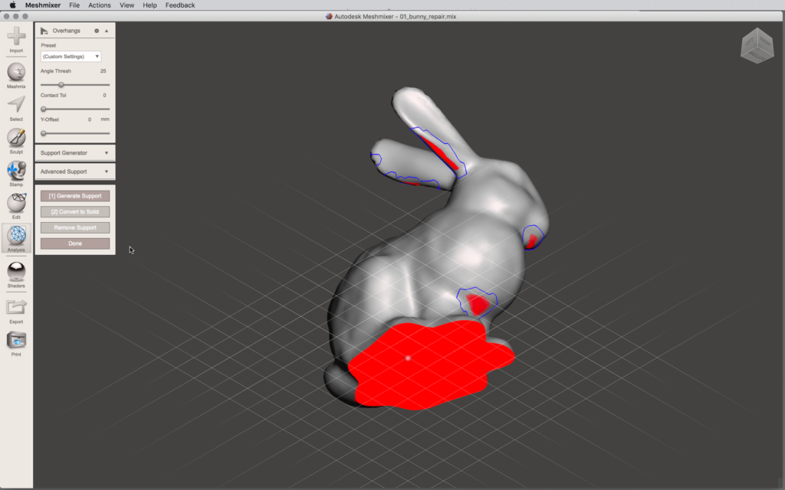This screenshot has width=785, height=490.
Task: Click the Export icon
Action: (x=16, y=308)
